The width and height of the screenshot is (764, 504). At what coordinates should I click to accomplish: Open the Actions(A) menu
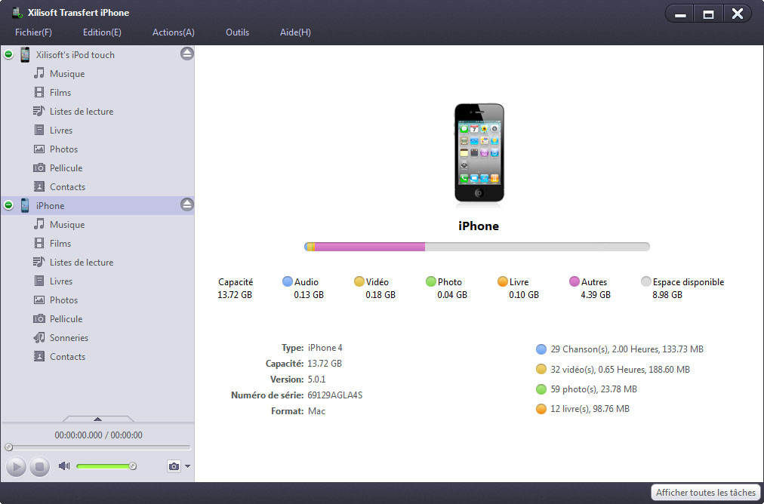coord(174,32)
